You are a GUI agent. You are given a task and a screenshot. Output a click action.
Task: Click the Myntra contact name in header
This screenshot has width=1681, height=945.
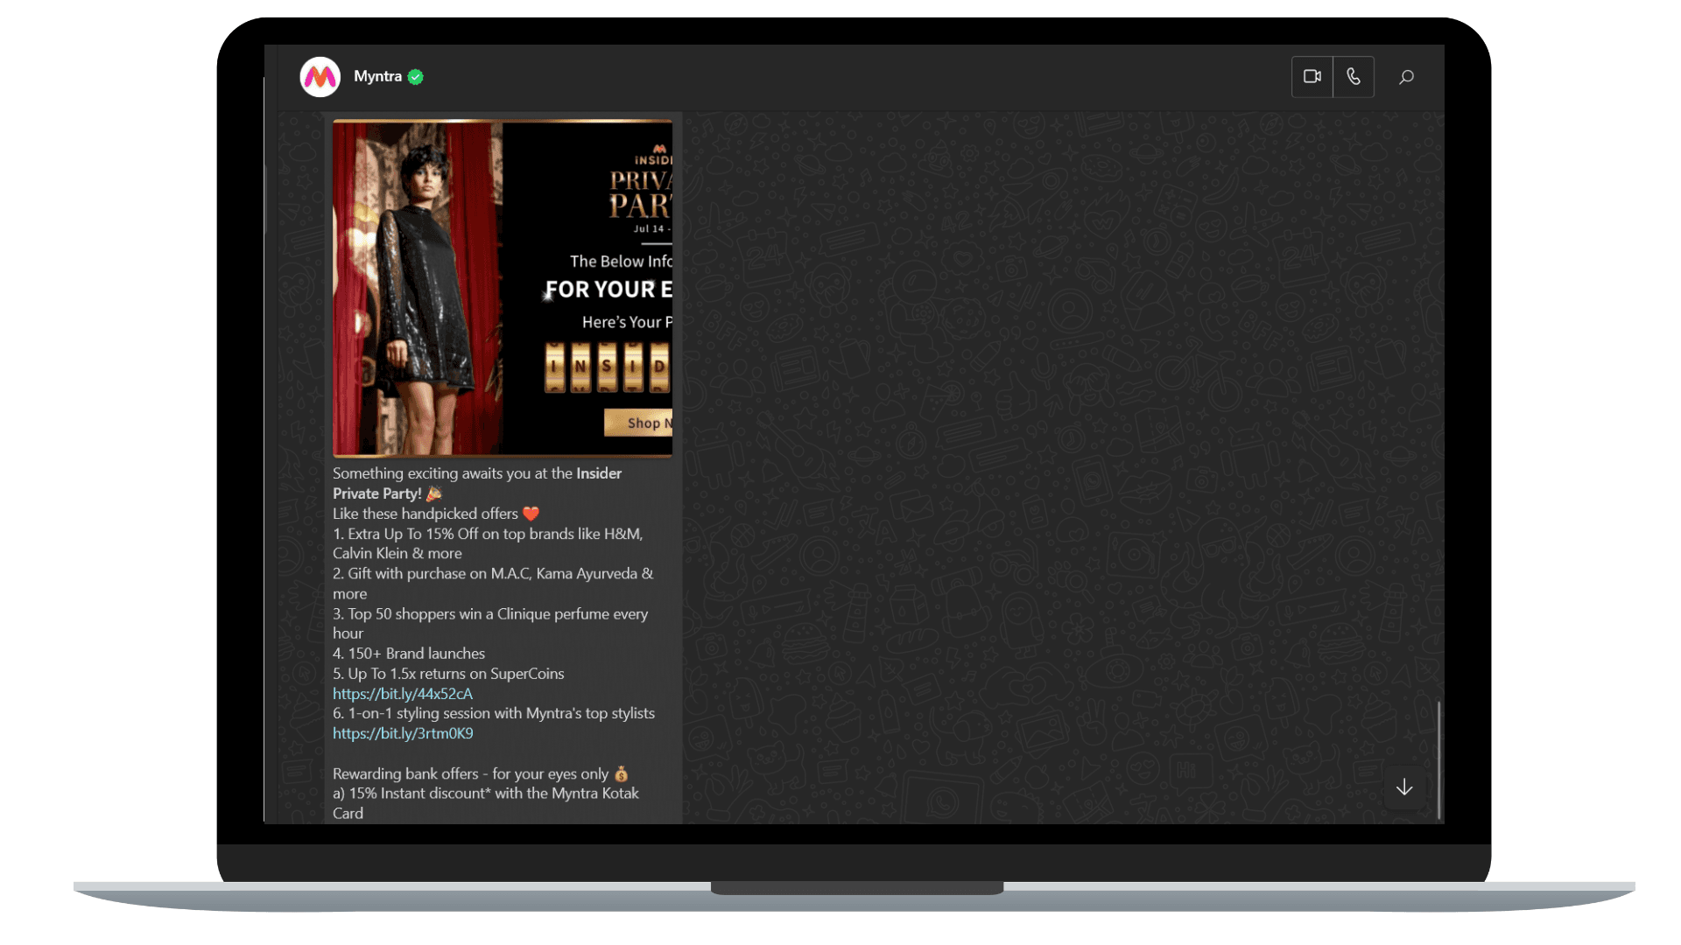point(377,77)
